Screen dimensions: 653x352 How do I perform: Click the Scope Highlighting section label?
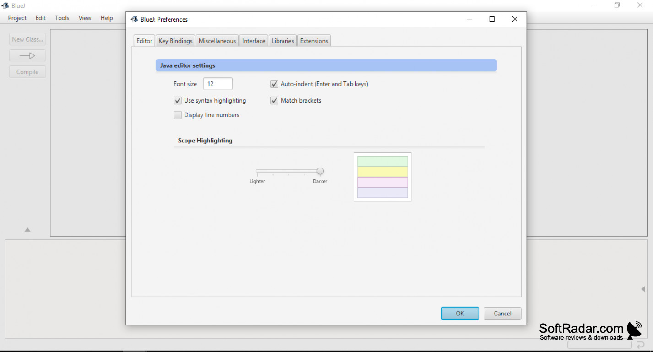click(x=205, y=141)
